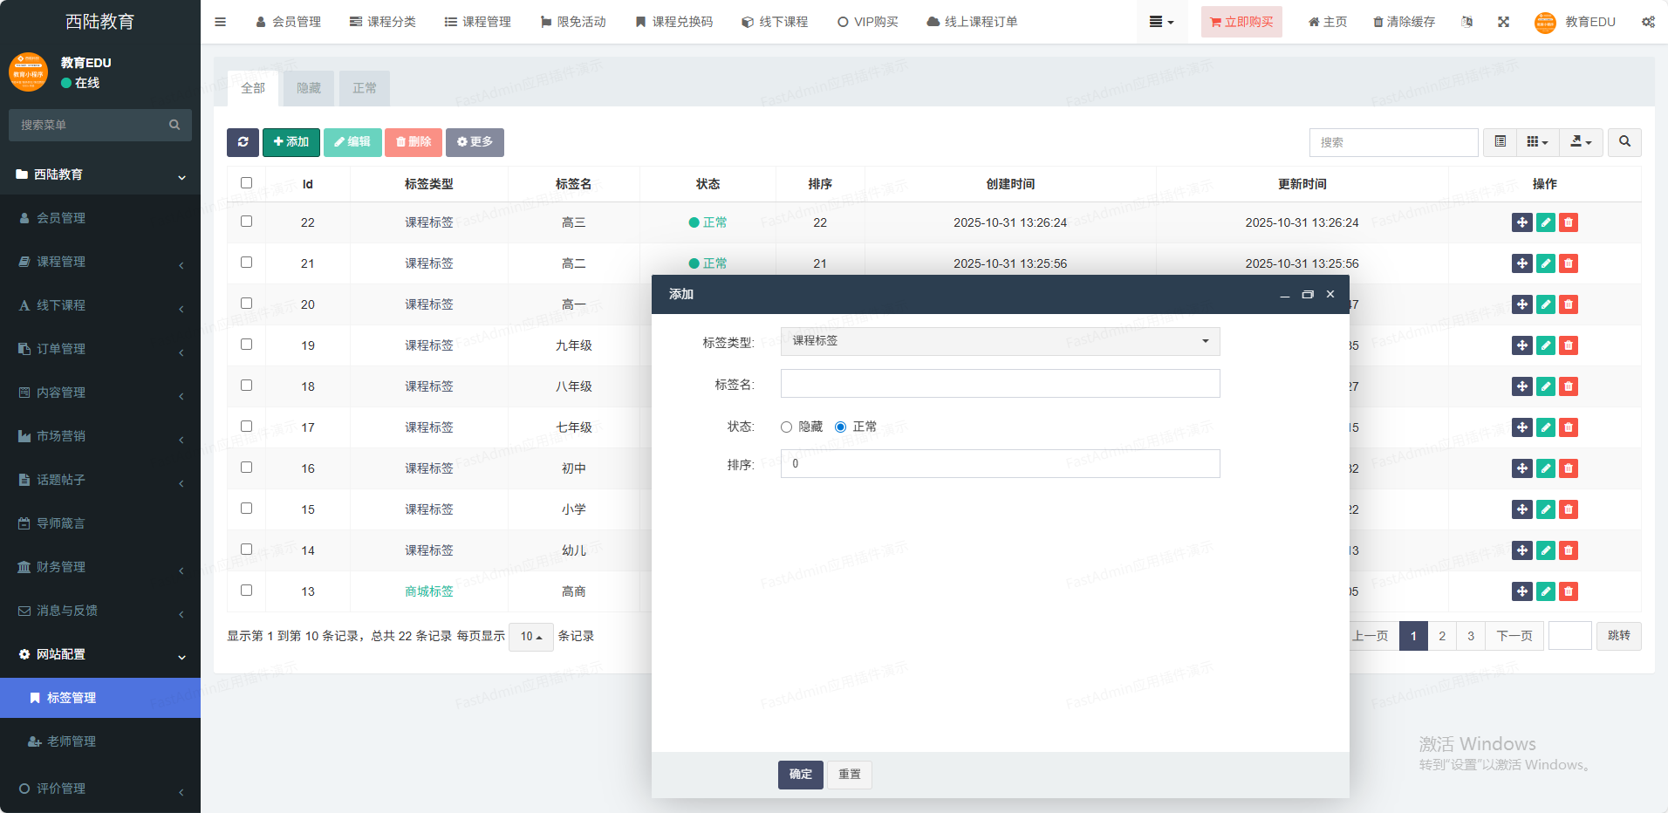
Task: Switch to the 隐藏 filter tab
Action: point(309,88)
